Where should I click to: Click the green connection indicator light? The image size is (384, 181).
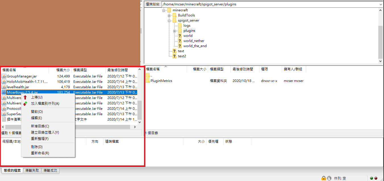point(371,178)
